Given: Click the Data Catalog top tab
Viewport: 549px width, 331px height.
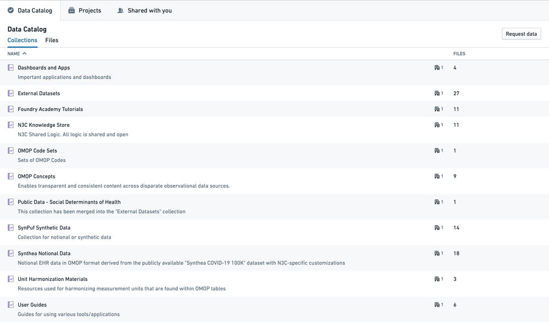Looking at the screenshot, I should [30, 10].
